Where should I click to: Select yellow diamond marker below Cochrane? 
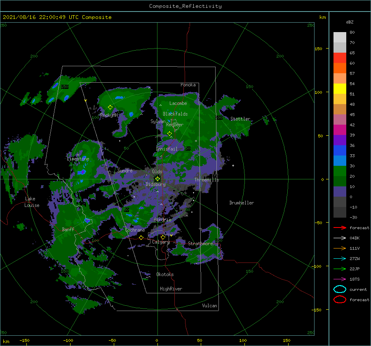141,237
